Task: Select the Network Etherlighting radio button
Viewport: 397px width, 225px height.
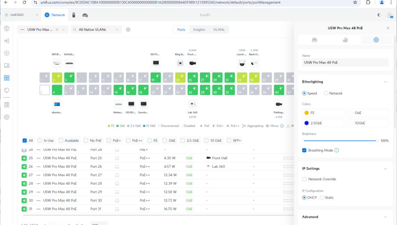Action: [x=326, y=93]
